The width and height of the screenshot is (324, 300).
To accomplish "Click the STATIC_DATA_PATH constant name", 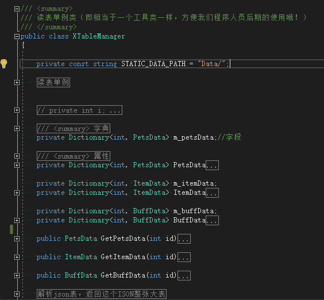I will 153,64.
